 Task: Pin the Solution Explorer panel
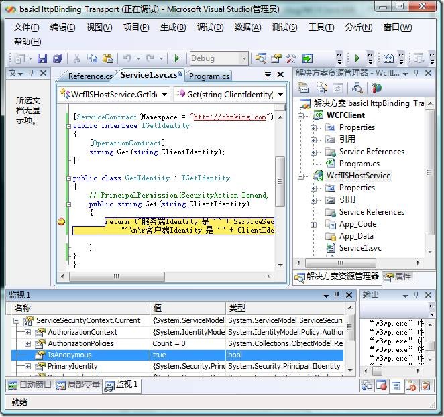(416, 73)
